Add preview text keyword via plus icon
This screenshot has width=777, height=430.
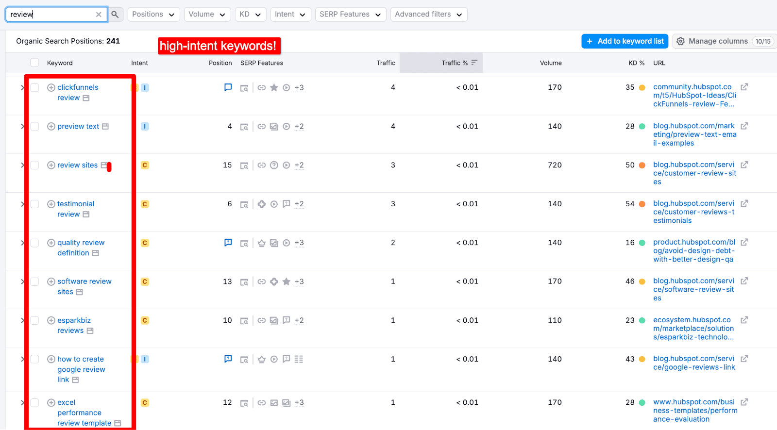point(51,127)
